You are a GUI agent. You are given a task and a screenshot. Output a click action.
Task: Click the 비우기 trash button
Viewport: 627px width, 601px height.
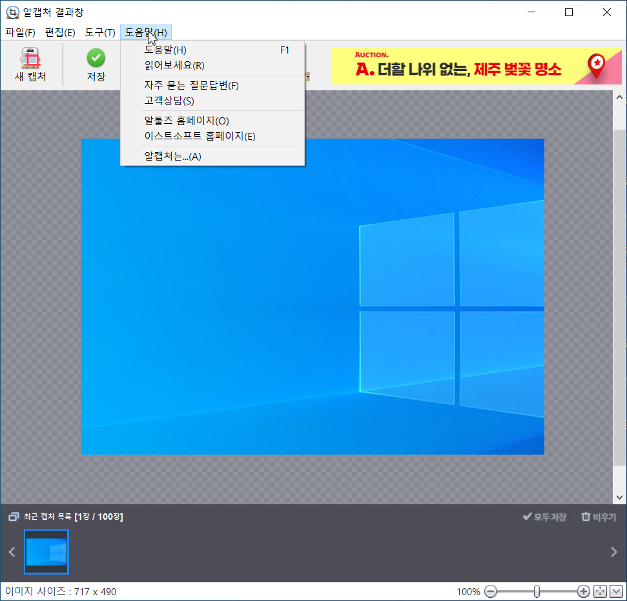click(599, 517)
